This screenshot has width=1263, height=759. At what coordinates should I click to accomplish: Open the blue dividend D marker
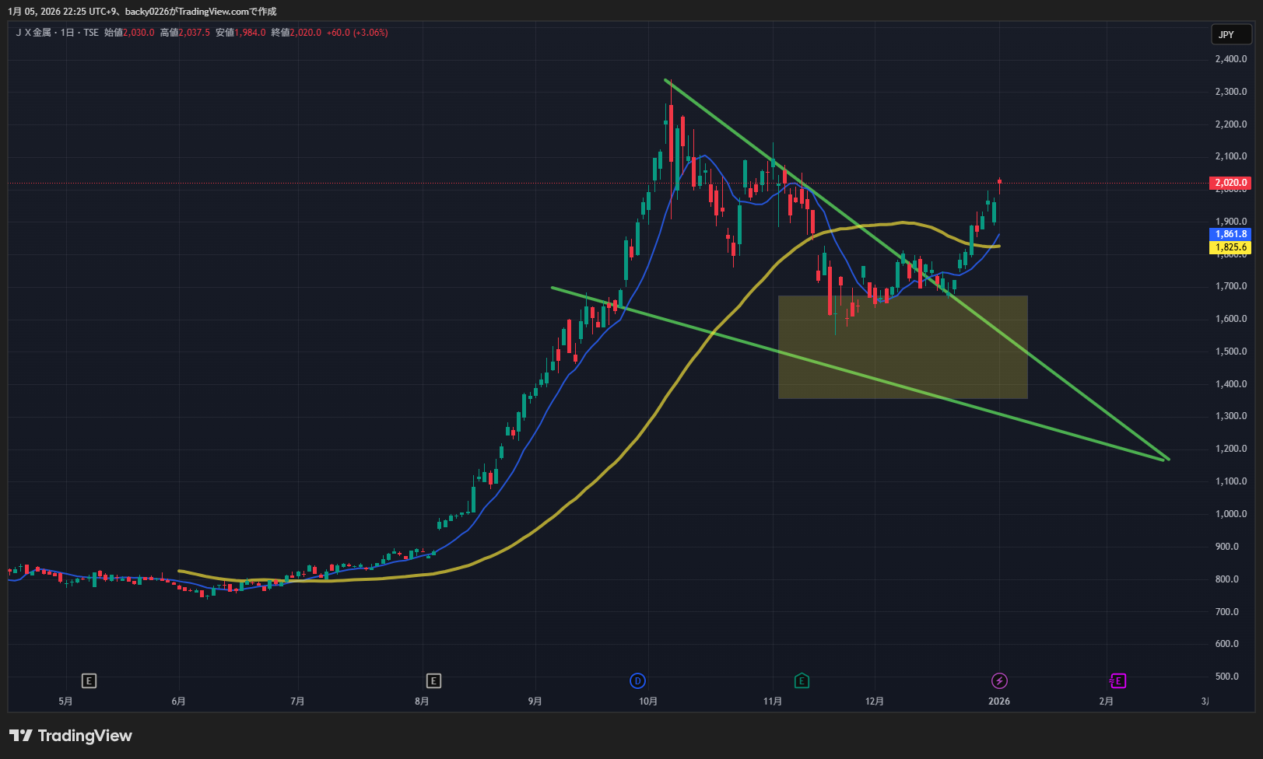click(637, 681)
